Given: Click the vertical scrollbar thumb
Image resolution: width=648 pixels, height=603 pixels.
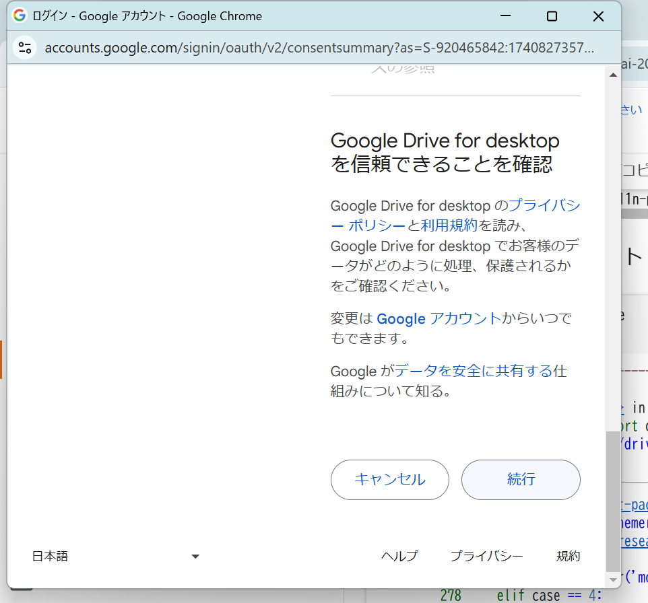Looking at the screenshot, I should [x=613, y=501].
